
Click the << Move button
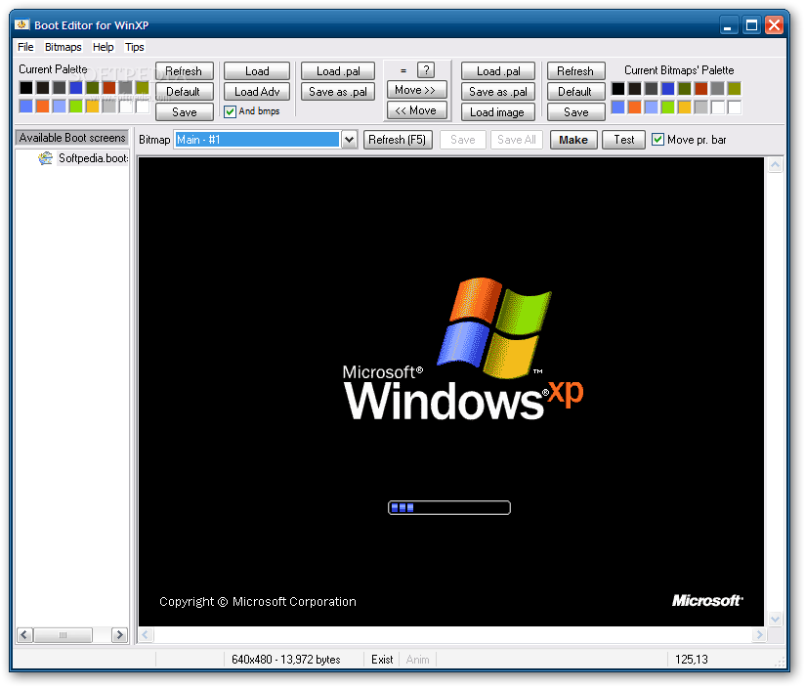(x=416, y=110)
